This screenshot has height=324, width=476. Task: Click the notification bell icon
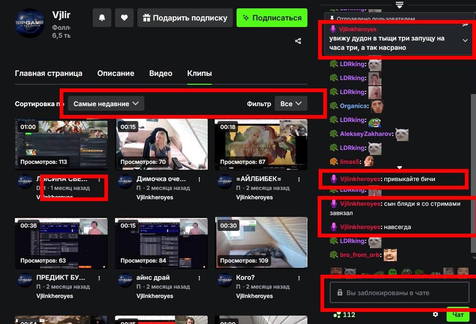coord(102,18)
